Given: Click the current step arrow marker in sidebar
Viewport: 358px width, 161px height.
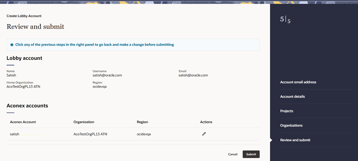Looking at the screenshot, I should coord(271,140).
